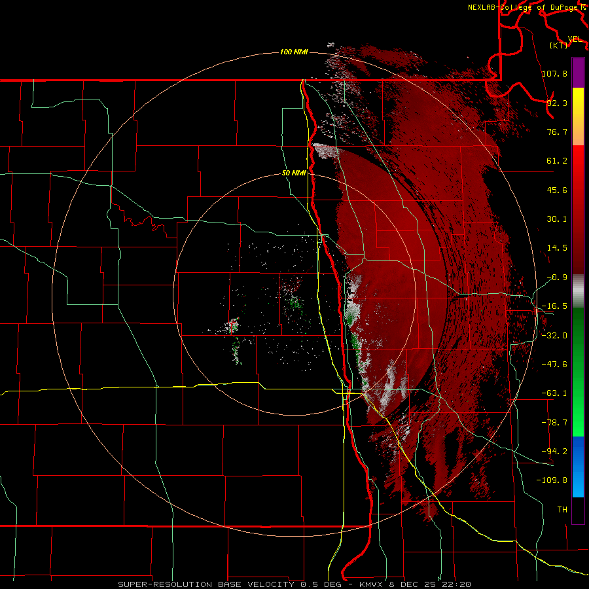Click the 61.2 legend value

click(x=557, y=161)
